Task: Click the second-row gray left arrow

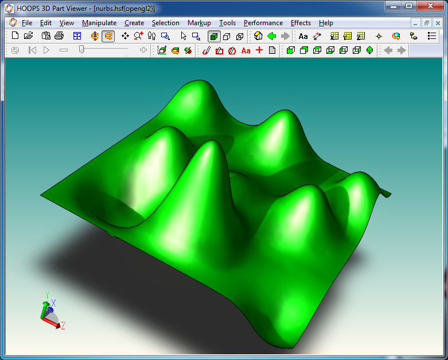Action: pyautogui.click(x=388, y=50)
